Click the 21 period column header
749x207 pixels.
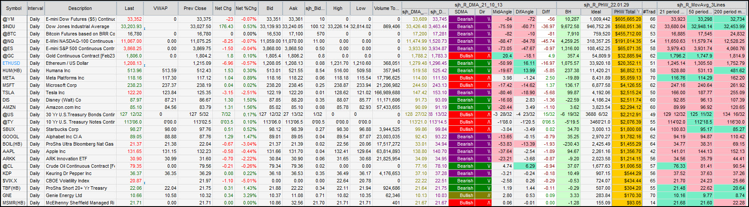tap(672, 12)
